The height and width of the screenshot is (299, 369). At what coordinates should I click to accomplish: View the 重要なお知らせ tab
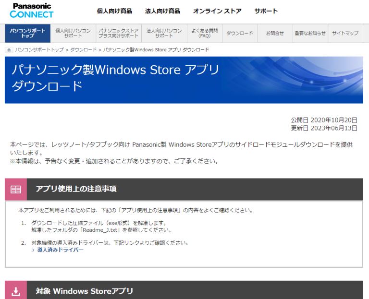[x=310, y=33]
